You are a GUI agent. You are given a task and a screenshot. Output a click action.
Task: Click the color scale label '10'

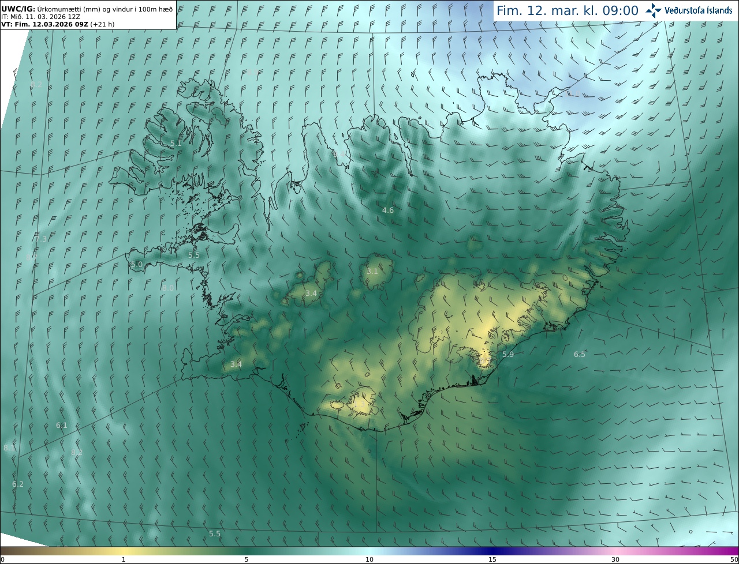369,559
